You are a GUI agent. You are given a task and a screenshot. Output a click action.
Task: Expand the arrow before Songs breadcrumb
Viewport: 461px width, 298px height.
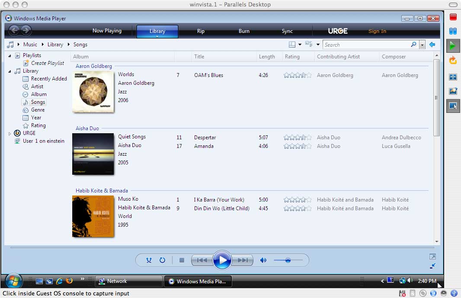[68, 45]
